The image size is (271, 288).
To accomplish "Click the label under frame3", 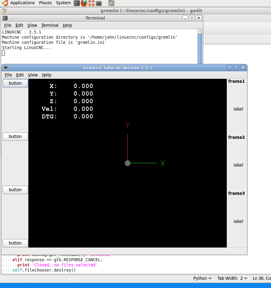I will pos(238,222).
